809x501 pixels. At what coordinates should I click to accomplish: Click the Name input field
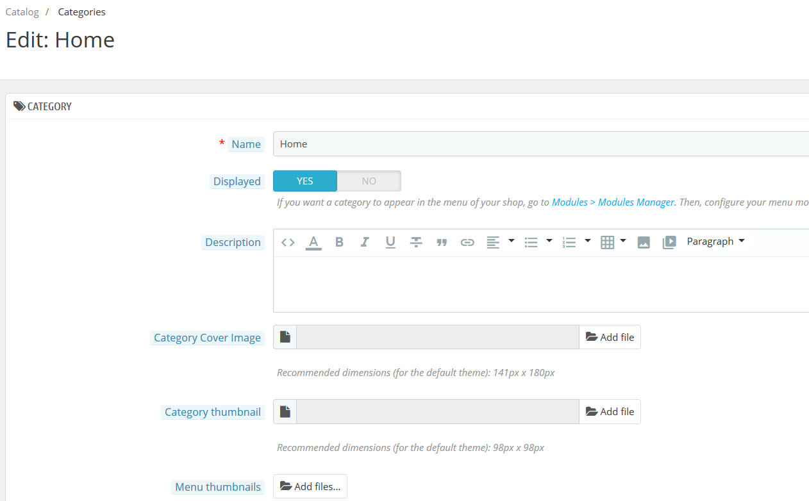click(541, 144)
